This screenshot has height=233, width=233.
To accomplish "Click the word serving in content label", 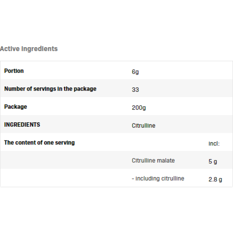I will [x=65, y=143].
